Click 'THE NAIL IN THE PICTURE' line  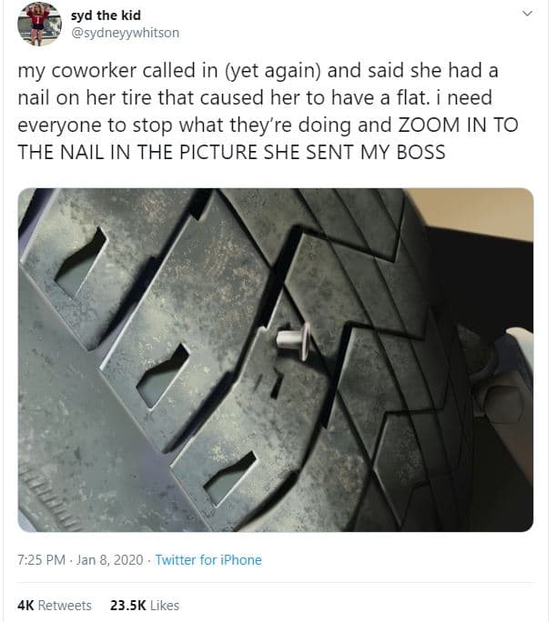point(137,153)
